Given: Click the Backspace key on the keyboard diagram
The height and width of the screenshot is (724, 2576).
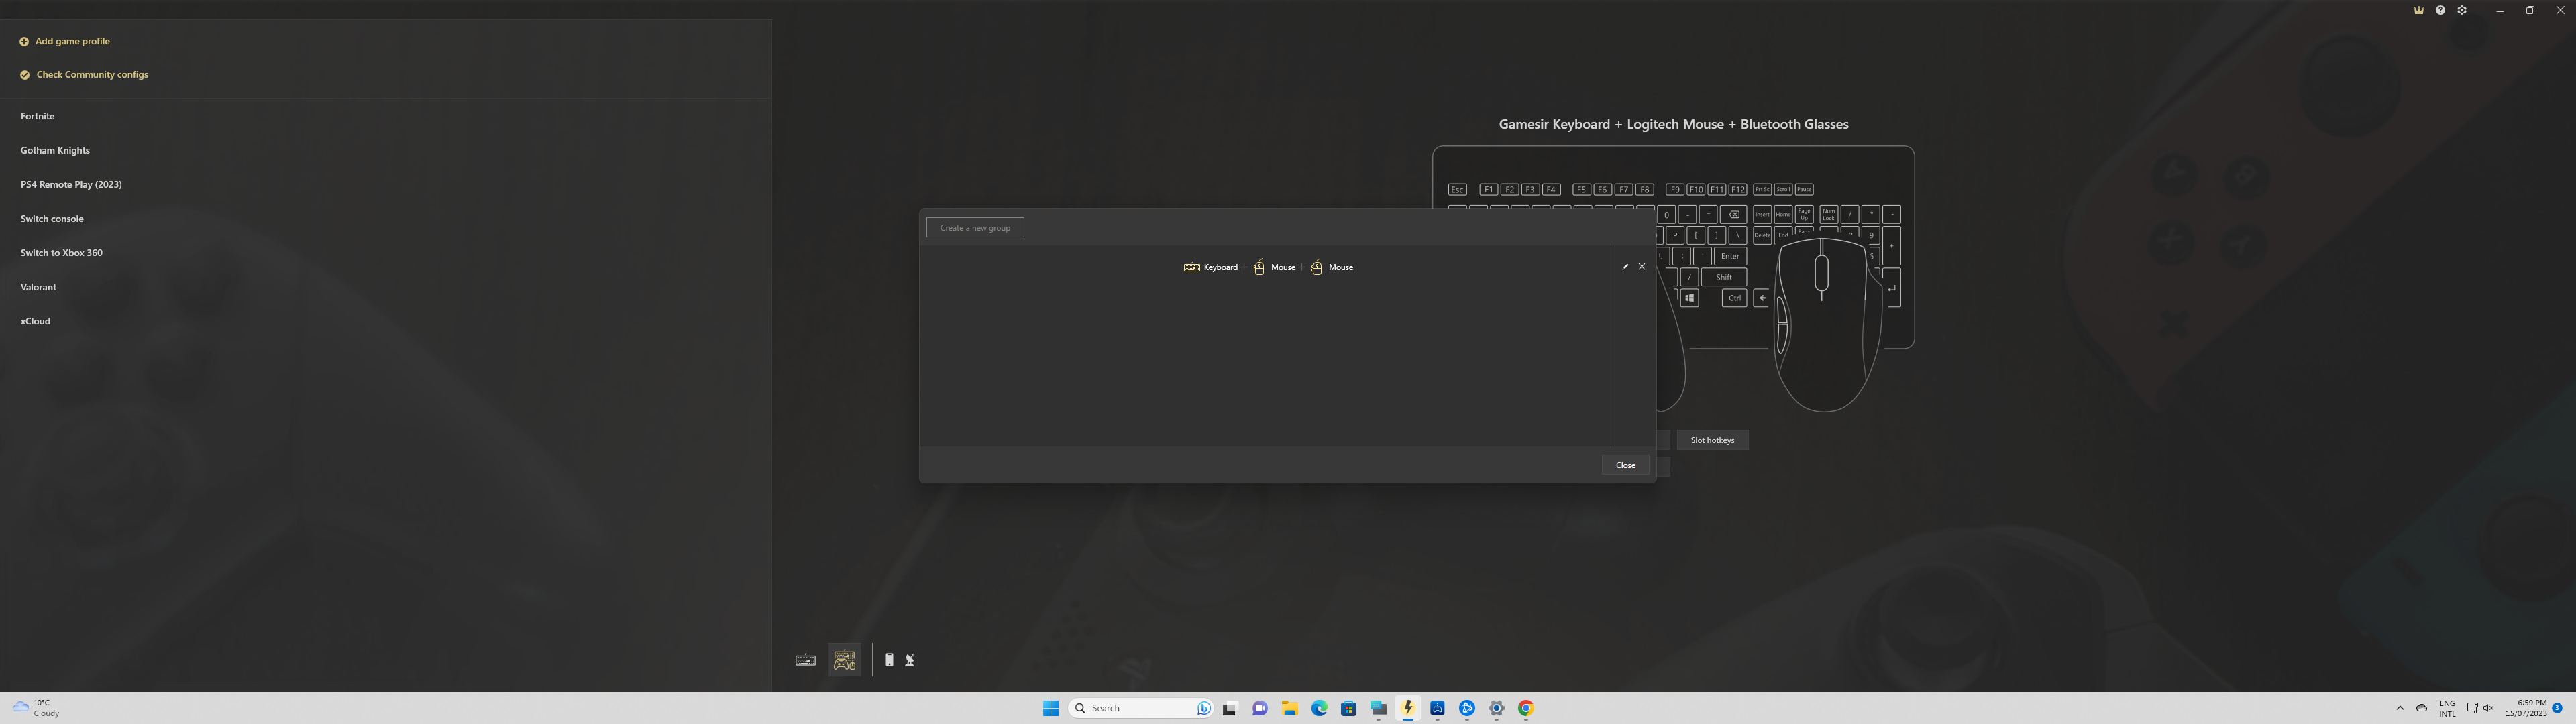Looking at the screenshot, I should [x=1734, y=214].
